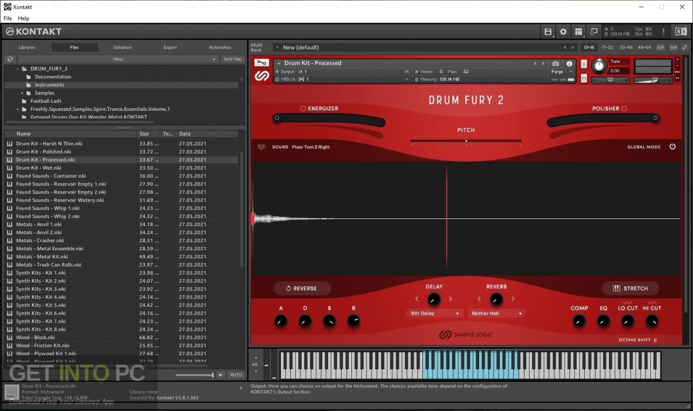This screenshot has width=693, height=411.
Task: Click the Instr Nav button
Action: 233,59
